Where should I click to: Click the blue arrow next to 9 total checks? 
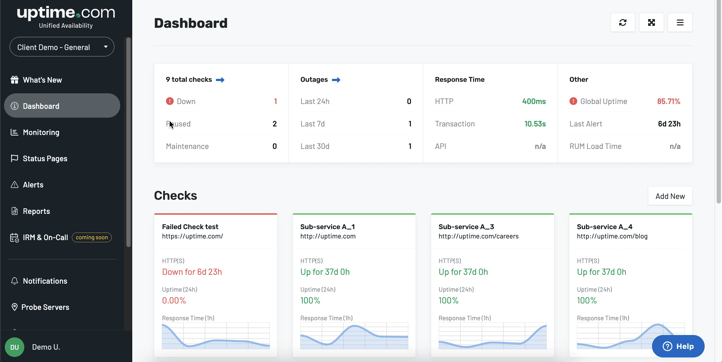pos(220,80)
